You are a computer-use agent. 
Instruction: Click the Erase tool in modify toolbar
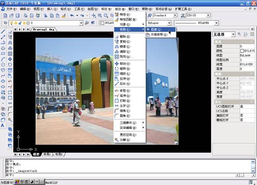(x=10, y=32)
